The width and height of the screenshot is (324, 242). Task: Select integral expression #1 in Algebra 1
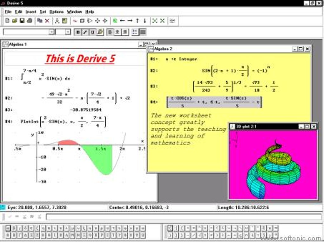pos(45,77)
